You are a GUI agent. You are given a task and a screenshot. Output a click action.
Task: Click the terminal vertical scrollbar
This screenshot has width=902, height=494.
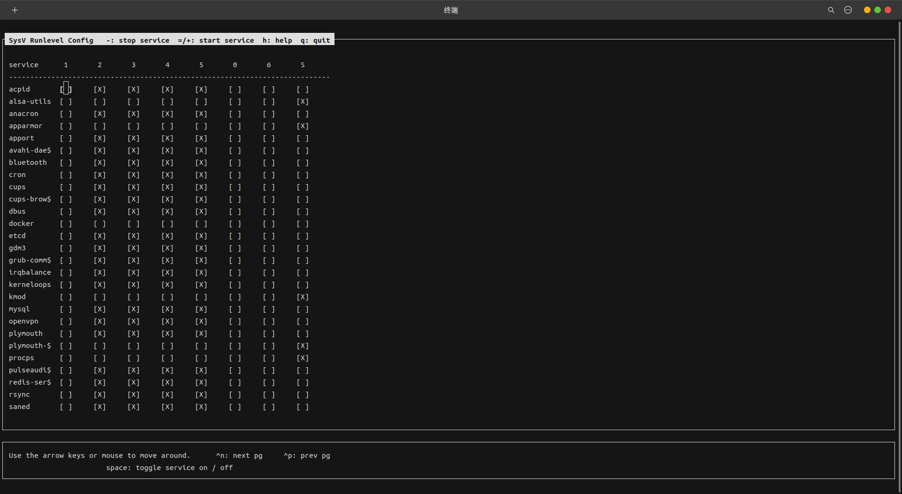900,256
